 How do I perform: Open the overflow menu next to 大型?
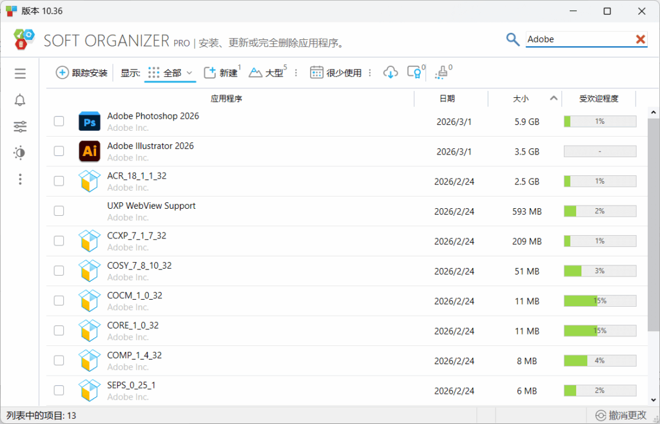(x=296, y=73)
